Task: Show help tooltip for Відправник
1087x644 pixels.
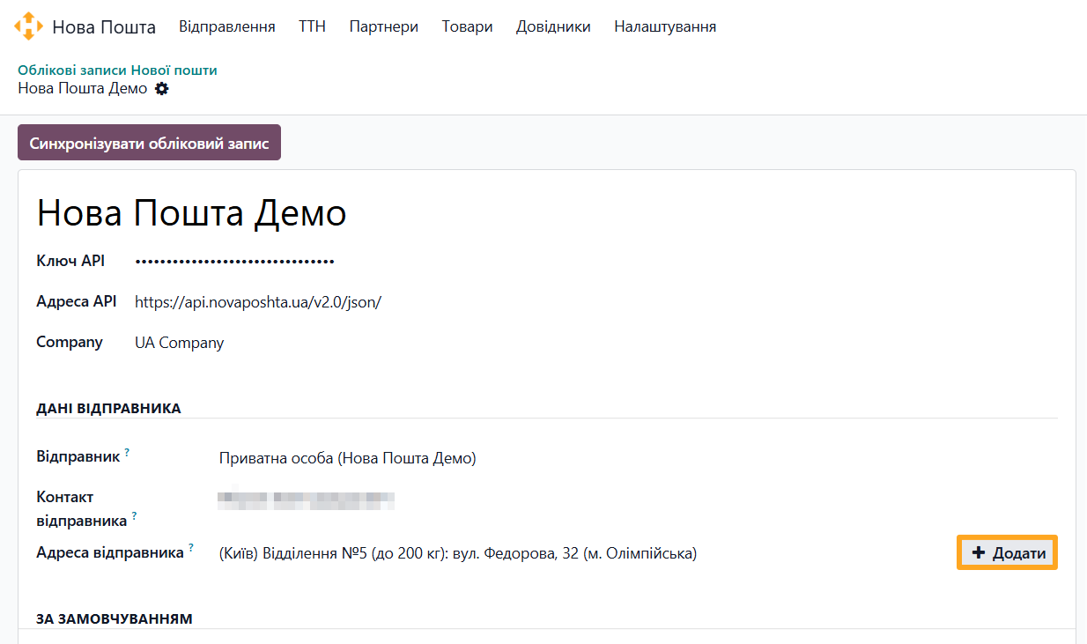Action: (x=127, y=453)
